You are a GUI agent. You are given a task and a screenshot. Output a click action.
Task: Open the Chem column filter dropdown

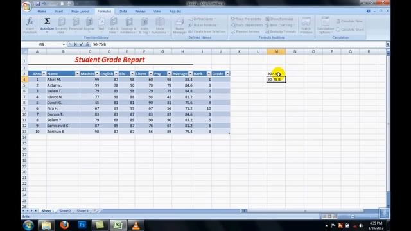(x=150, y=74)
